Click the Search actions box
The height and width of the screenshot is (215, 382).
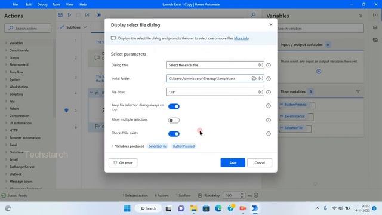tap(28, 28)
